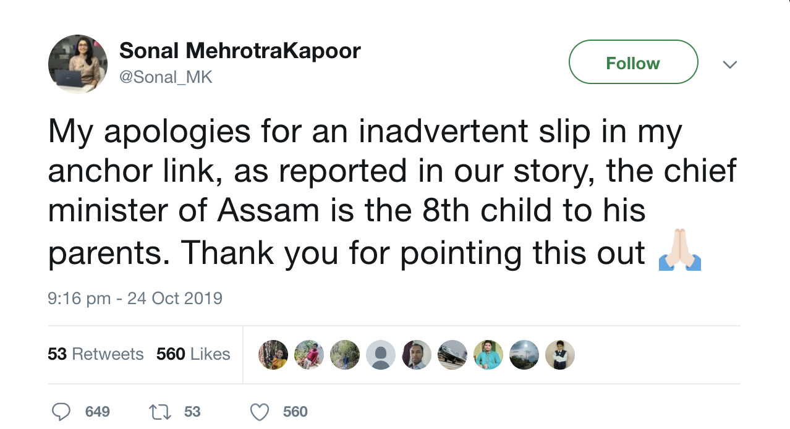Open liker avatar with a yellow sari
Image resolution: width=790 pixels, height=429 pixels.
(x=273, y=355)
